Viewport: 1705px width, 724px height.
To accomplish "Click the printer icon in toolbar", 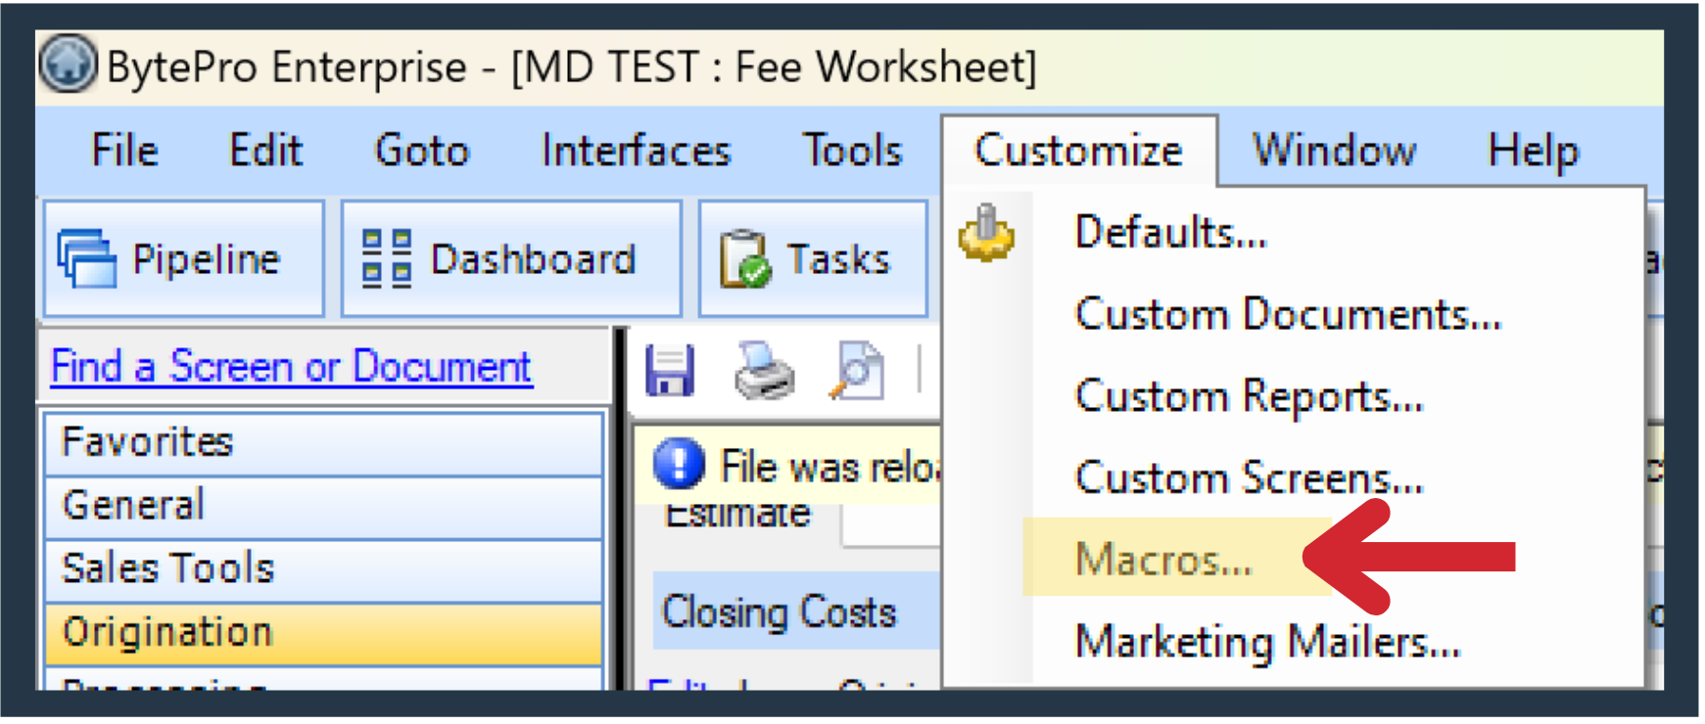I will click(x=764, y=371).
